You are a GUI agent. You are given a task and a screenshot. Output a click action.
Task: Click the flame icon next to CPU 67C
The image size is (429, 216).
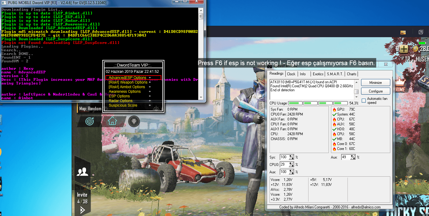tap(334, 119)
